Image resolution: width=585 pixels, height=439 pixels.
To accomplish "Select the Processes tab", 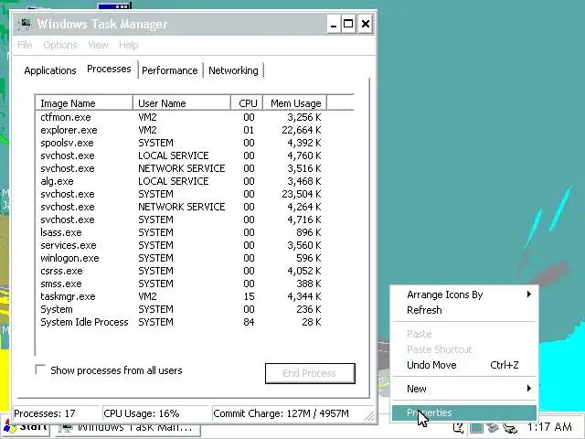I will point(109,69).
